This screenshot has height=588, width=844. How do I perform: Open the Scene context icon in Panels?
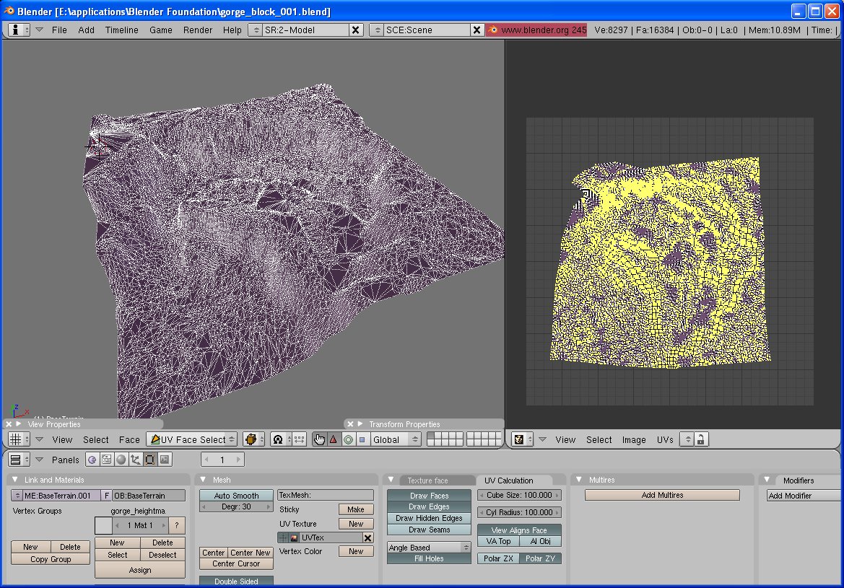tap(165, 460)
